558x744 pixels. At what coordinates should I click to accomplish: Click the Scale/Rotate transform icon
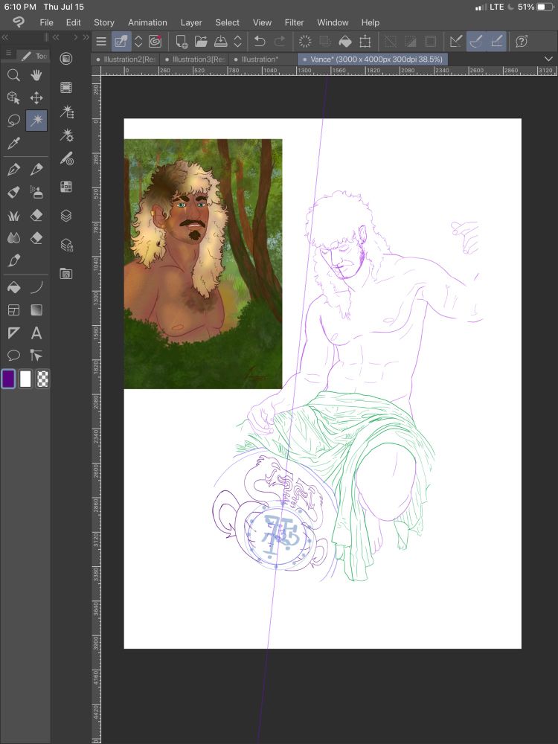365,41
